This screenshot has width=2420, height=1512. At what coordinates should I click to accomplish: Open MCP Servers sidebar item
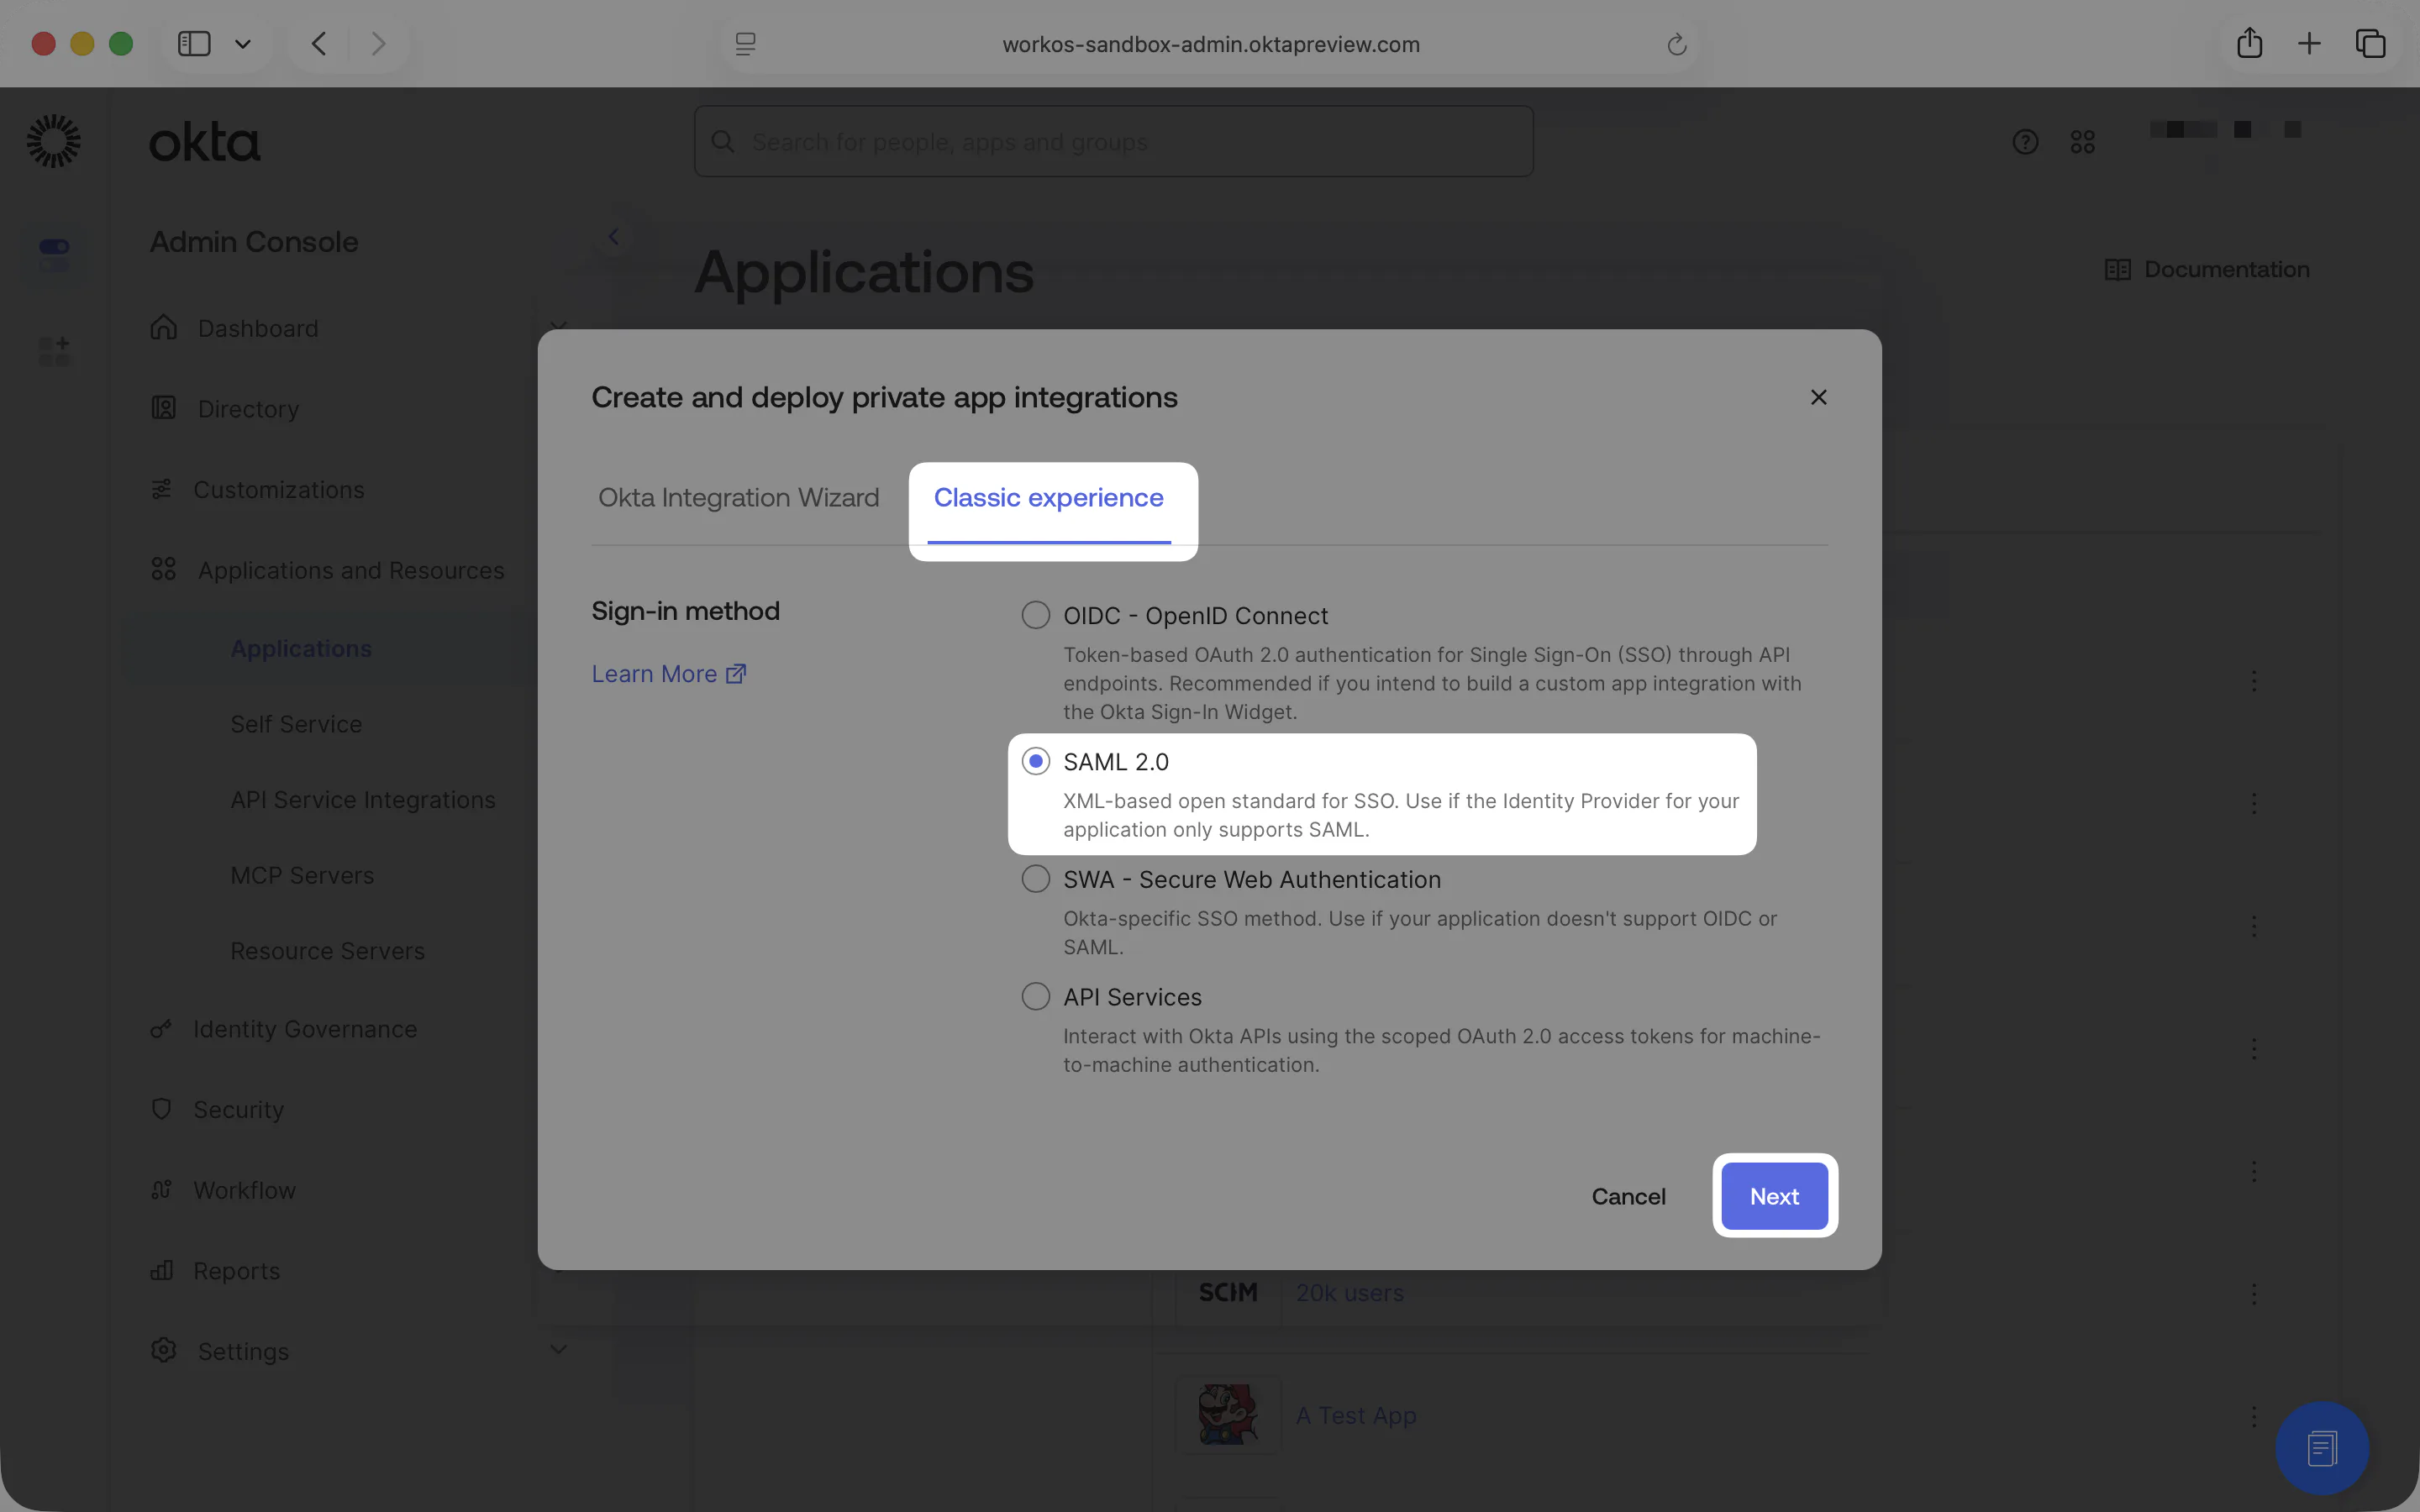pyautogui.click(x=302, y=875)
